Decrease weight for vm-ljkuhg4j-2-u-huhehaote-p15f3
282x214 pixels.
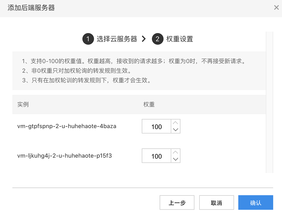tap(176, 159)
